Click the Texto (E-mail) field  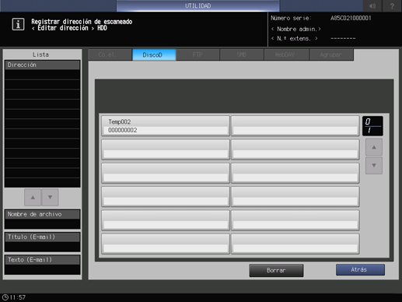coord(42,265)
